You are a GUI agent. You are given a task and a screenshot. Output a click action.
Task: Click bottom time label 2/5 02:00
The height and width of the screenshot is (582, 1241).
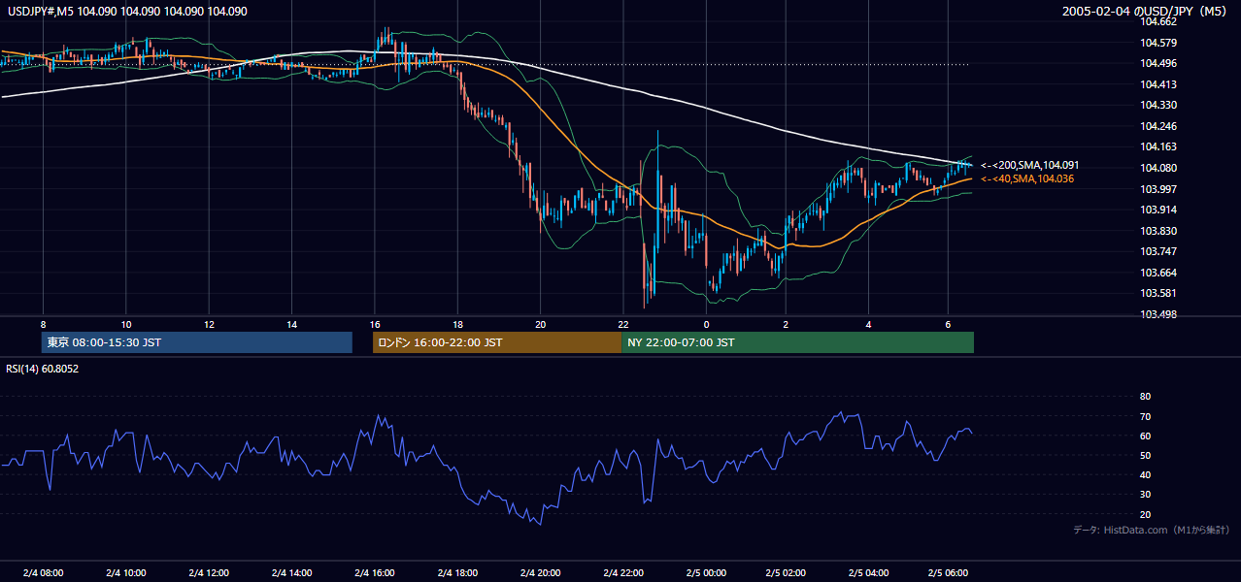787,573
